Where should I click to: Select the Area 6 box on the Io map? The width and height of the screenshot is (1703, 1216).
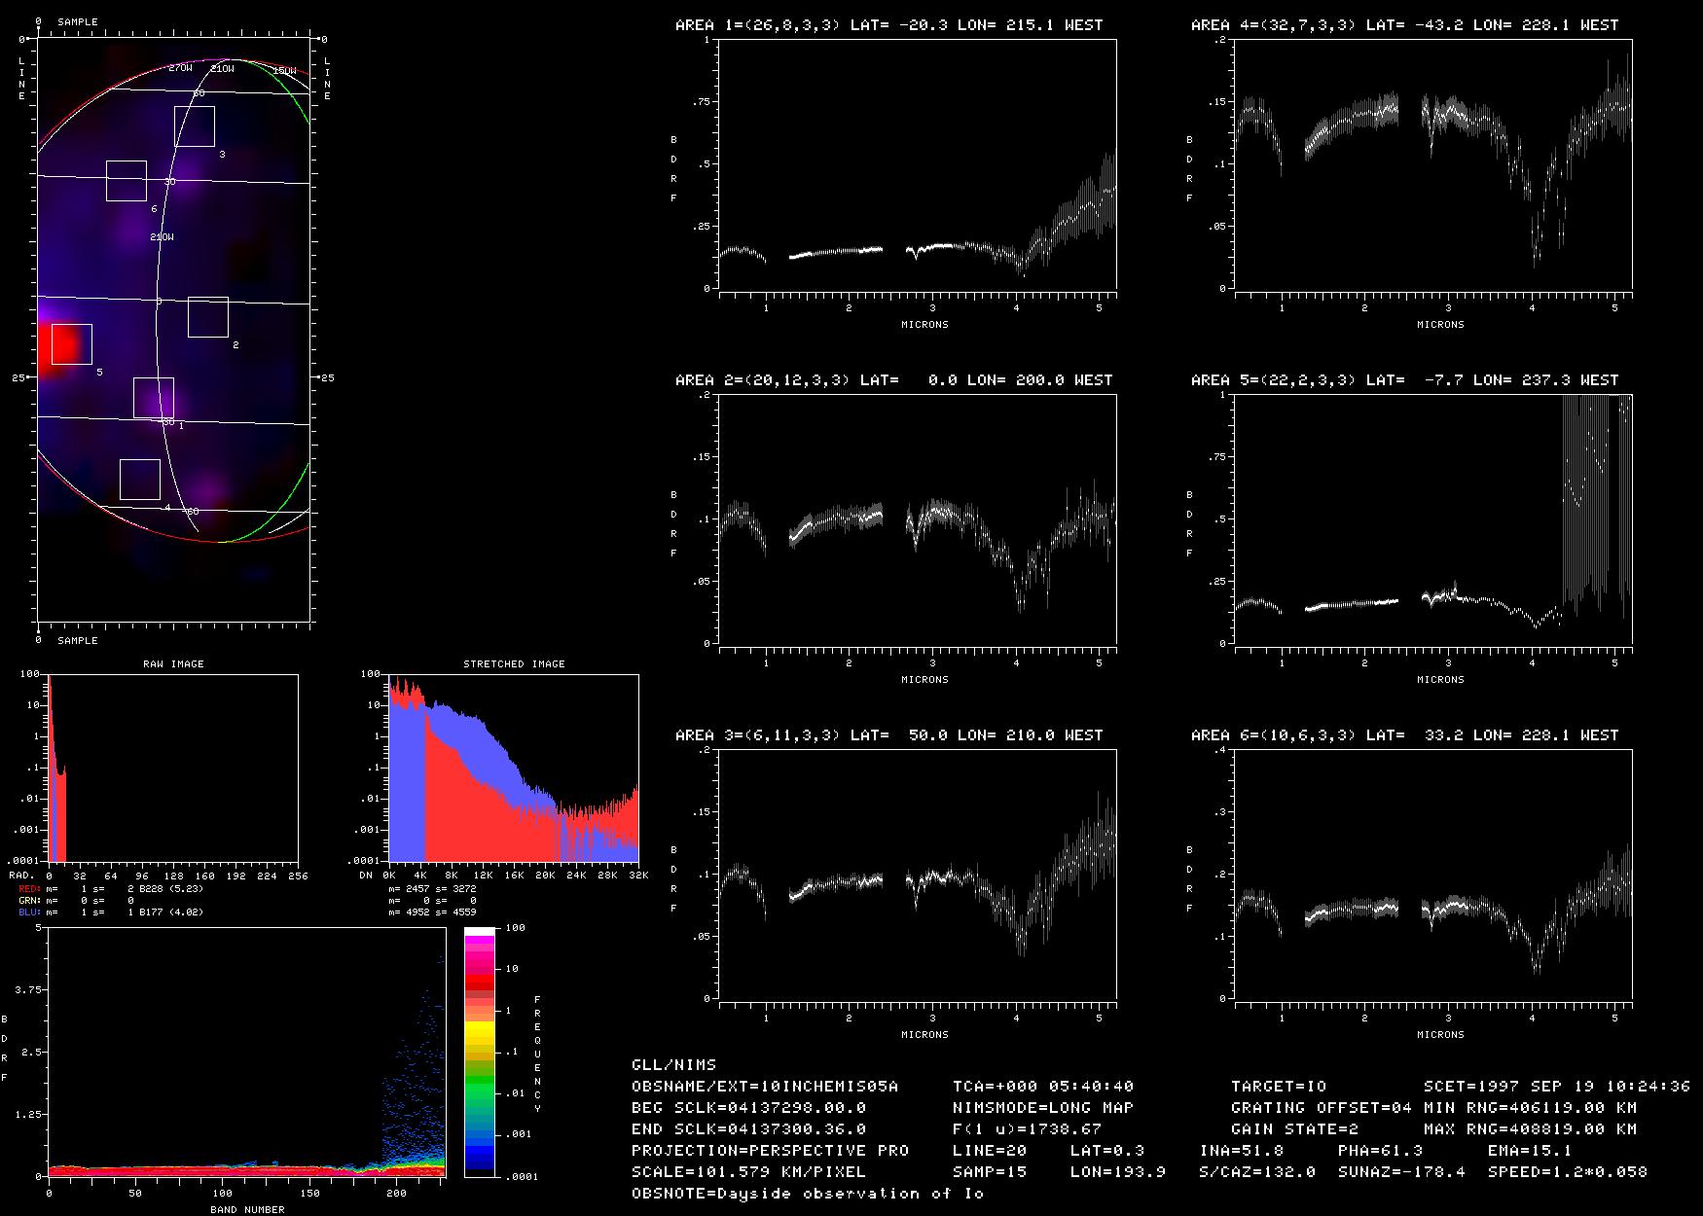pos(126,181)
